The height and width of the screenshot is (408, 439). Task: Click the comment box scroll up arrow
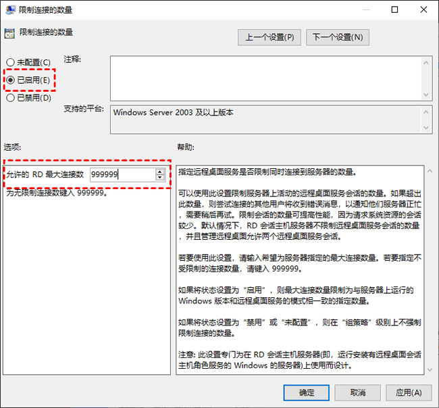pos(426,63)
